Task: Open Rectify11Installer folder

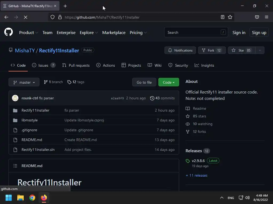Action: click(x=35, y=110)
